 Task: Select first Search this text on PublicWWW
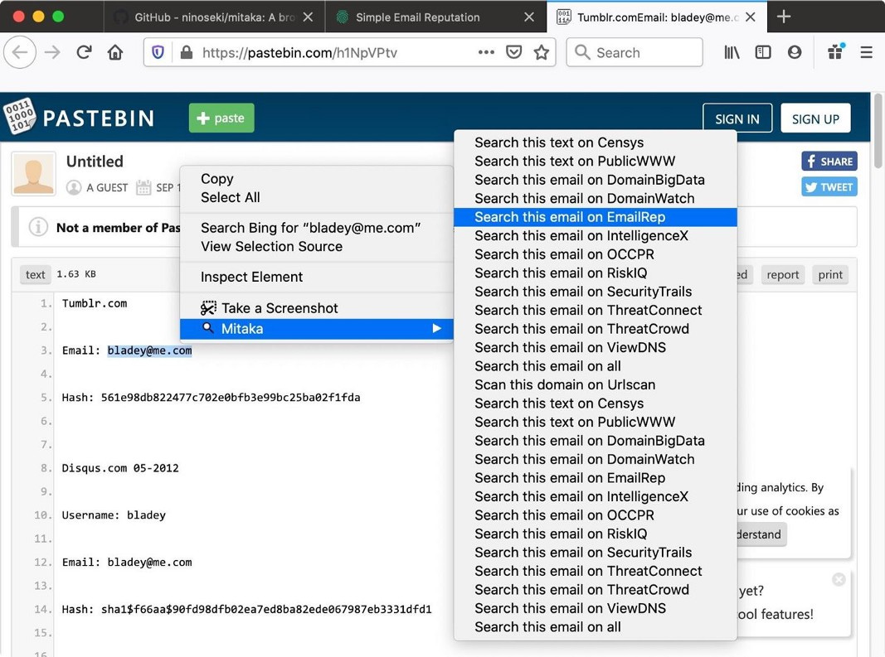pos(596,162)
